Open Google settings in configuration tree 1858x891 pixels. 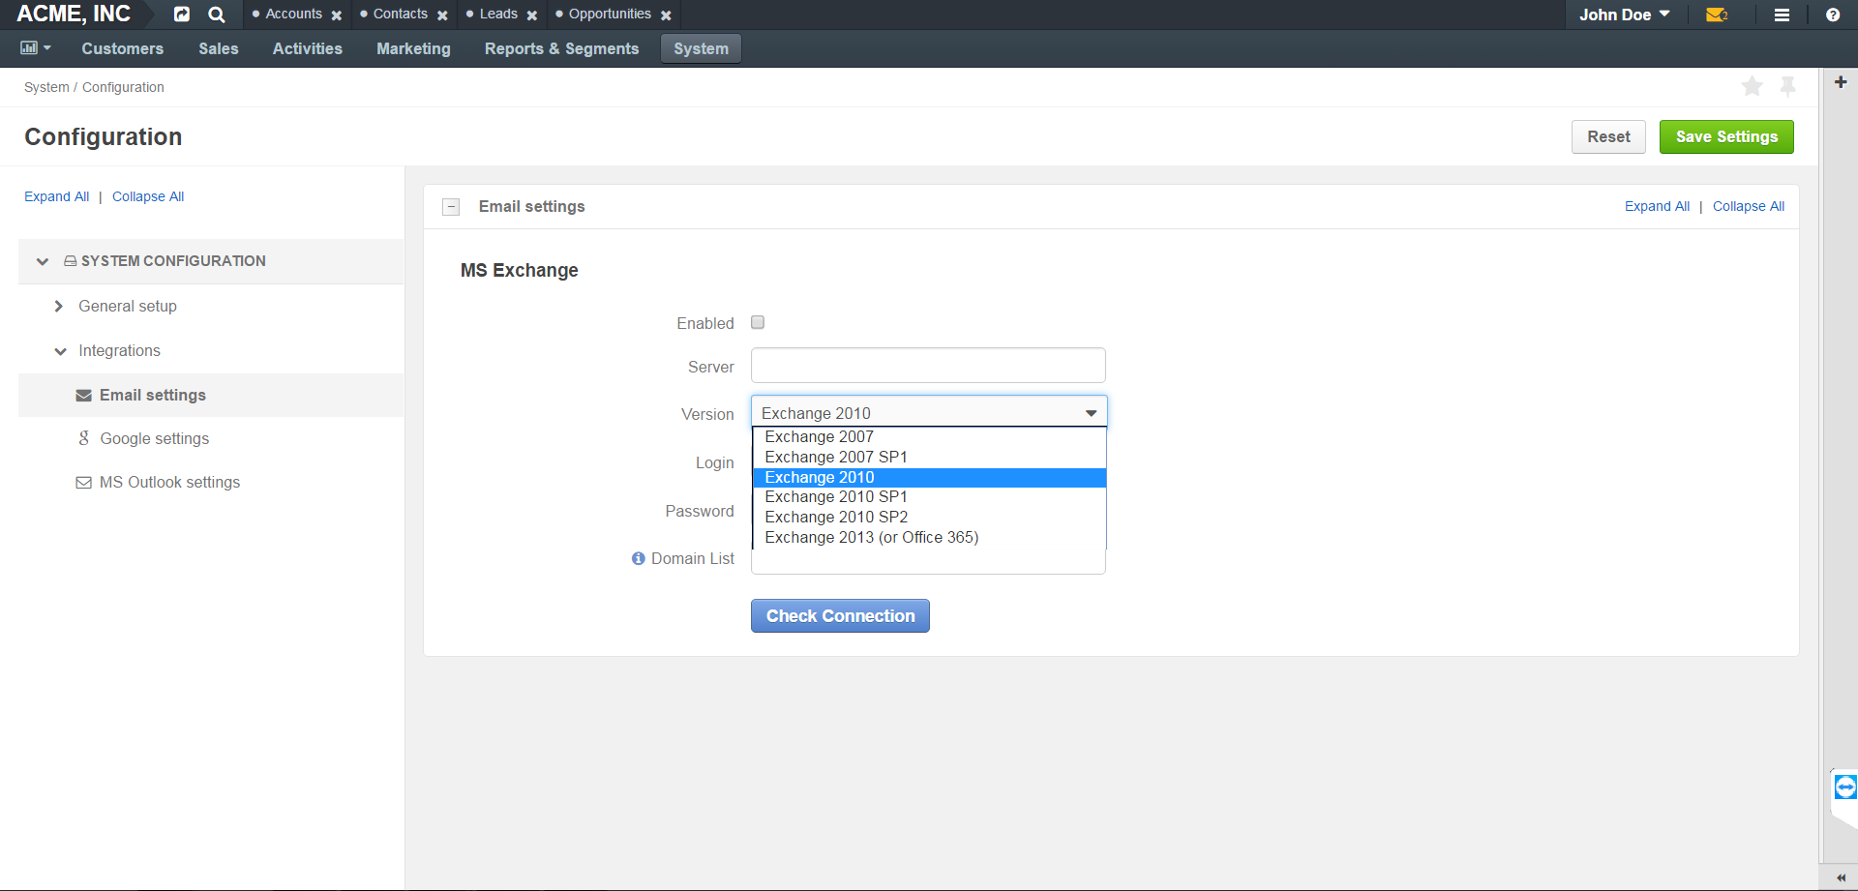tap(155, 438)
